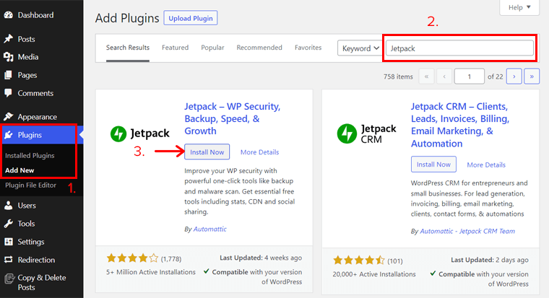
Task: Go to next results page arrow
Action: coord(514,76)
